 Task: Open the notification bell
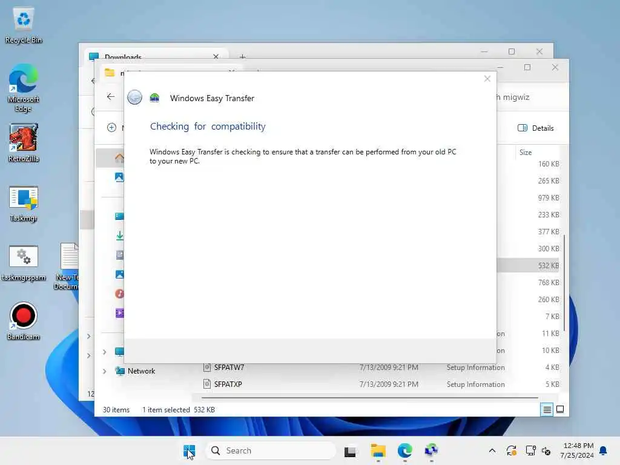[603, 450]
